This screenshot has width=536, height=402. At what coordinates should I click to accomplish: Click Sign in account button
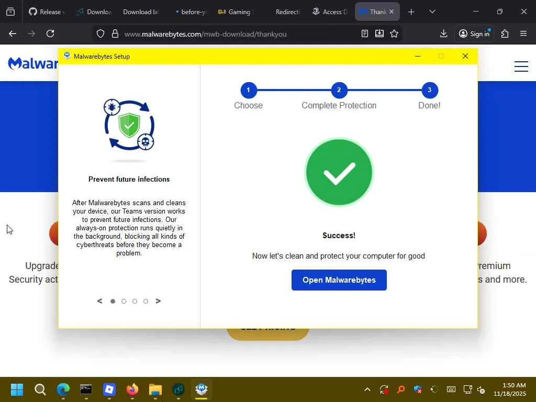pyautogui.click(x=474, y=33)
